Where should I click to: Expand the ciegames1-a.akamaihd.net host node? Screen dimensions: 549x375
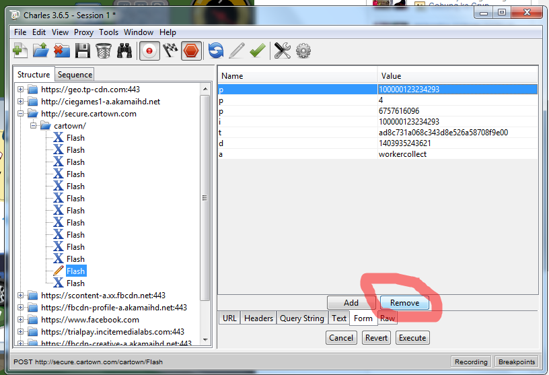[21, 102]
